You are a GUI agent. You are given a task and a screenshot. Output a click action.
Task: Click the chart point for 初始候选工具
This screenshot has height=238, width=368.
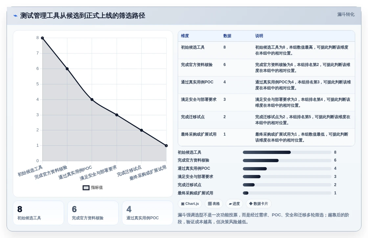[42, 38]
